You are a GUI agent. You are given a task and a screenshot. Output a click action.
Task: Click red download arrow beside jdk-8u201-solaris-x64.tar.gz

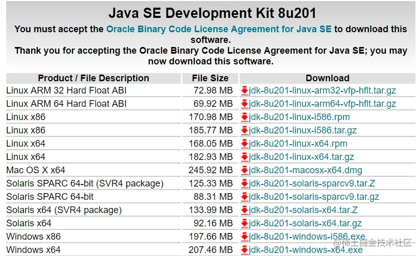(x=244, y=223)
